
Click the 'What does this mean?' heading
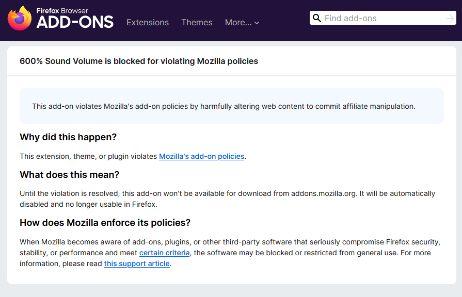(x=70, y=175)
